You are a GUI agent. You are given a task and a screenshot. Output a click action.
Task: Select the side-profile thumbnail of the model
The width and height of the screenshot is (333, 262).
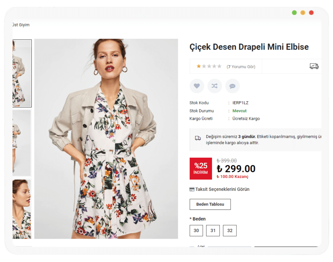coord(22,209)
